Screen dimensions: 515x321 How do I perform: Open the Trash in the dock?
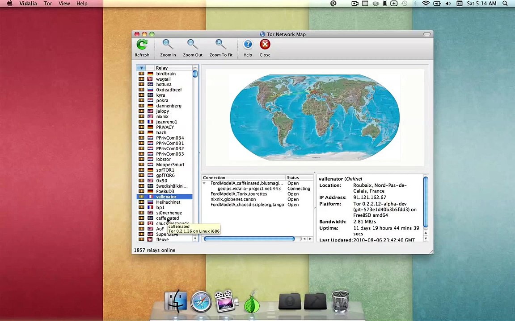tap(340, 301)
